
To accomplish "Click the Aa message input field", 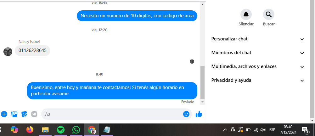I will [113, 114].
